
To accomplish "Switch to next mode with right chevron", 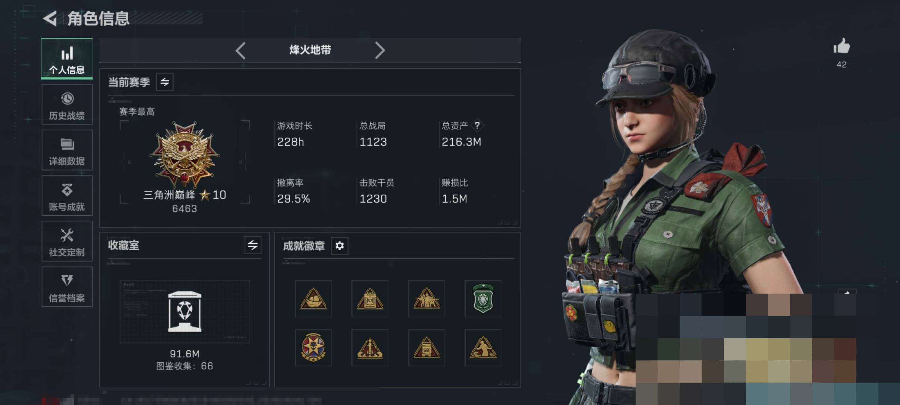I will 379,50.
